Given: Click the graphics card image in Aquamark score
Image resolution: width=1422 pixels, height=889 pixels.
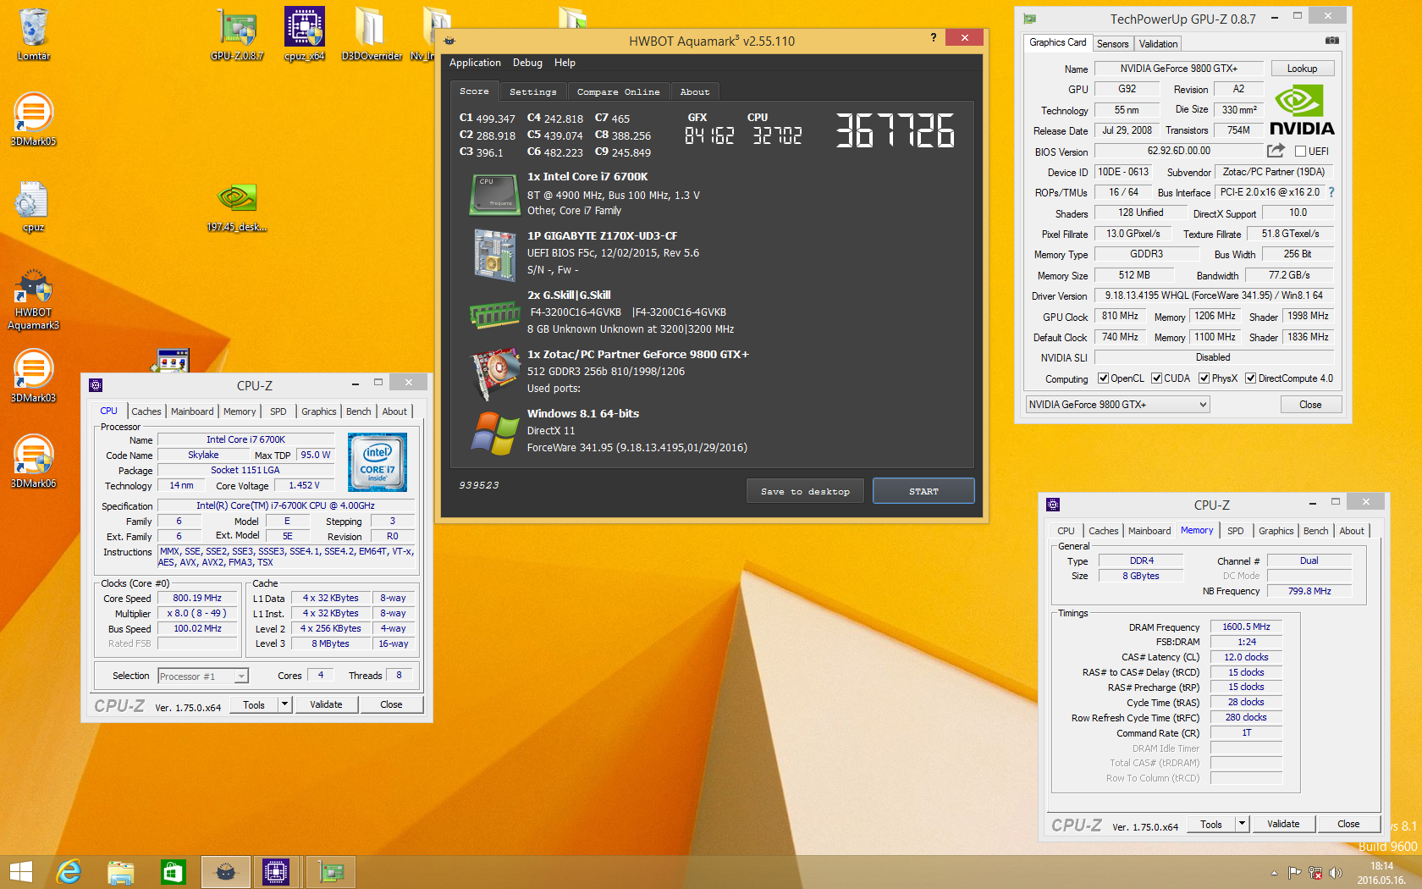Looking at the screenshot, I should (494, 373).
